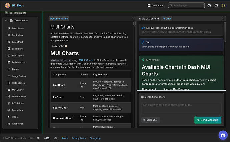Click the Gauge icon in sidebar
230x142 pixels.
(x=9, y=69)
